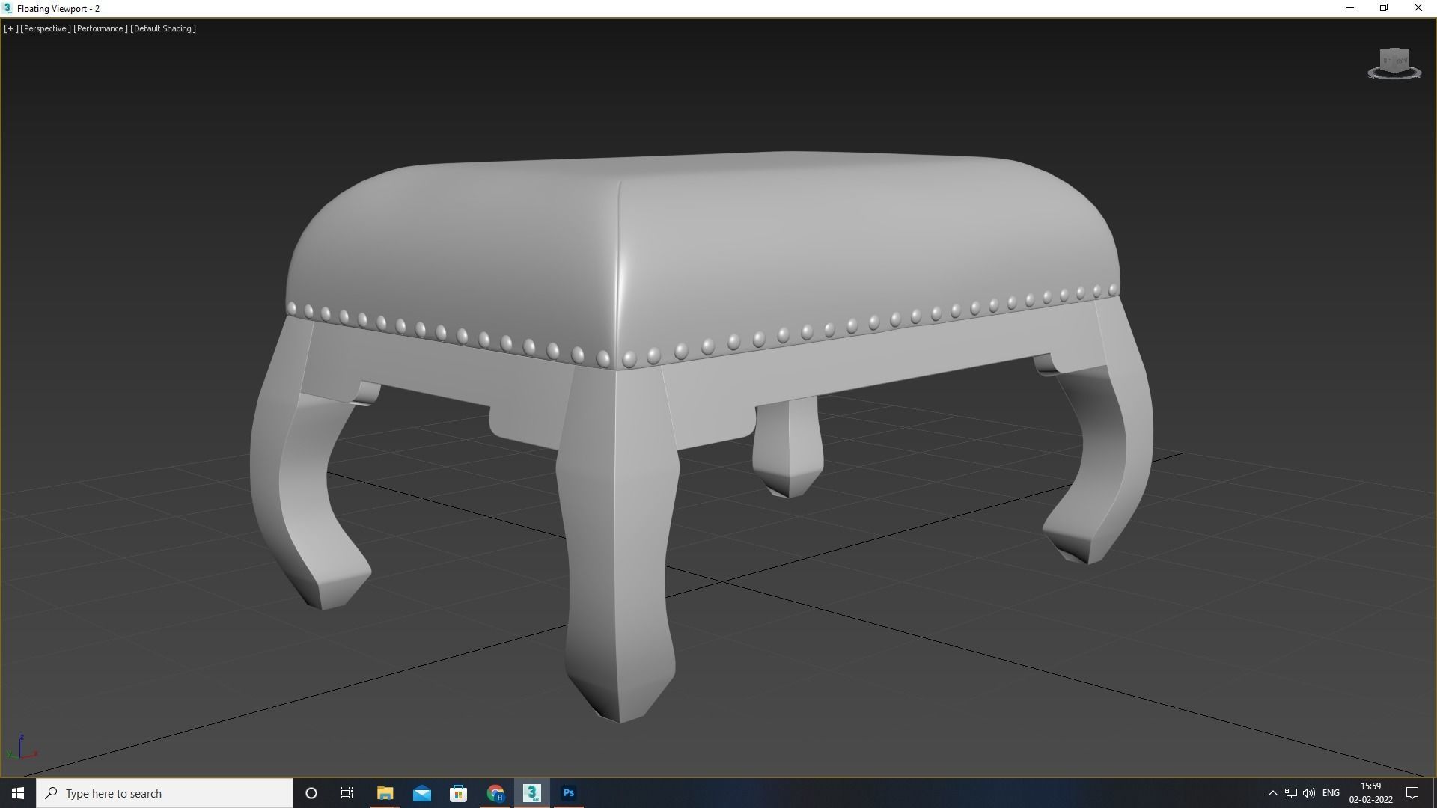Switch to Chrome on the taskbar
The height and width of the screenshot is (808, 1437).
coord(495,793)
